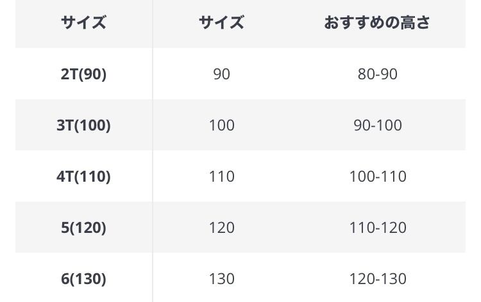481x302 pixels.
Task: Click the 80-90 recommended height cell
Action: tap(377, 74)
